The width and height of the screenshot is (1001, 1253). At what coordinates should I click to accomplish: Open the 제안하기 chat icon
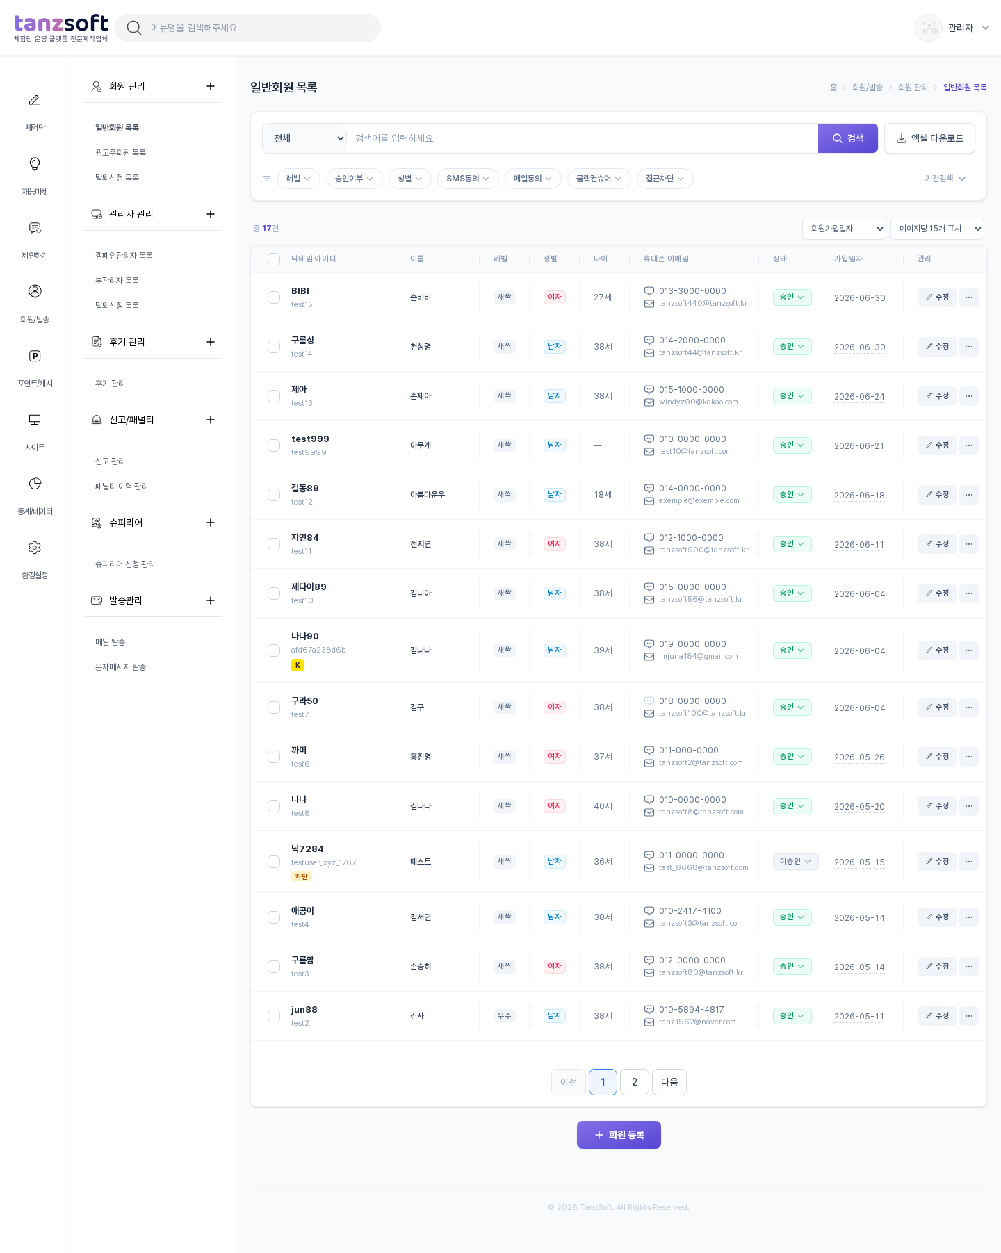click(x=35, y=228)
